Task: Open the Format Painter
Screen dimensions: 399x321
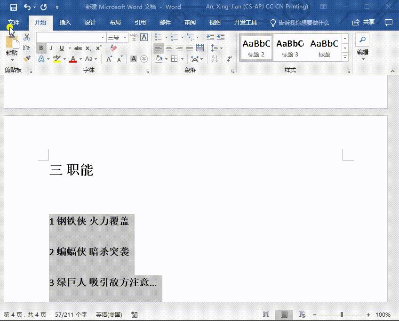Action: (x=27, y=58)
